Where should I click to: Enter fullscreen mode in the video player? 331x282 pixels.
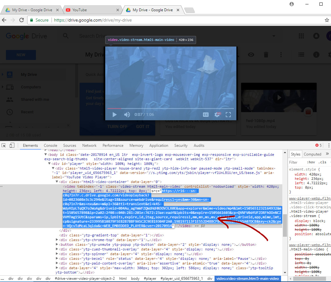point(228,115)
